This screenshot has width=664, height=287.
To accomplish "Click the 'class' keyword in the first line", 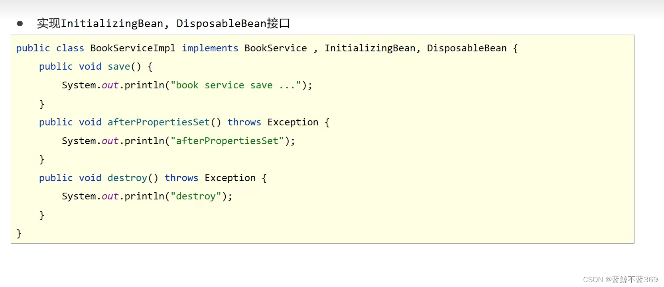I will pyautogui.click(x=70, y=48).
